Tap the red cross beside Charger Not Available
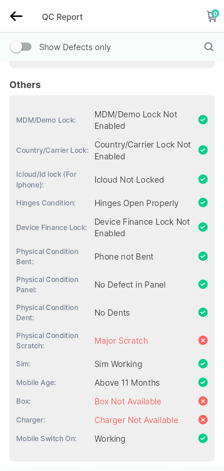 203,420
